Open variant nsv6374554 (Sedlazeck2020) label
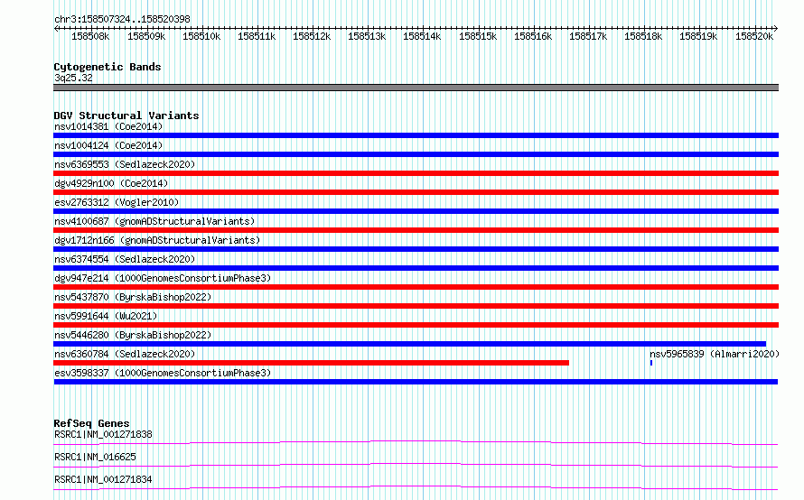 click(x=125, y=259)
